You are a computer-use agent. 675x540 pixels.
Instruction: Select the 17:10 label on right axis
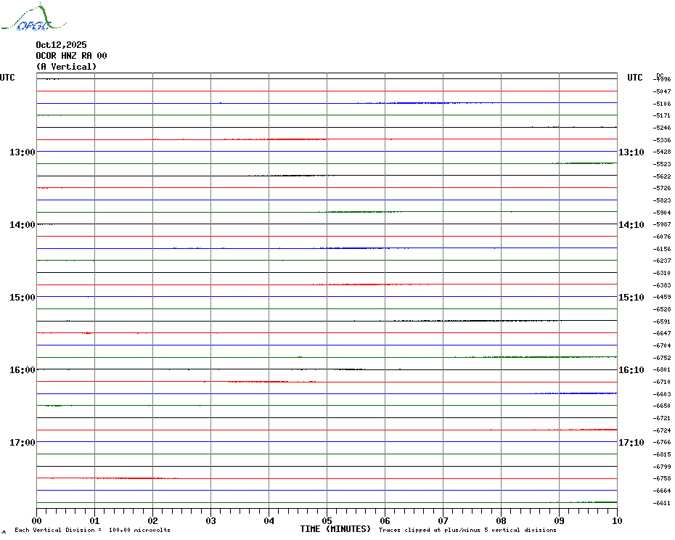(631, 442)
